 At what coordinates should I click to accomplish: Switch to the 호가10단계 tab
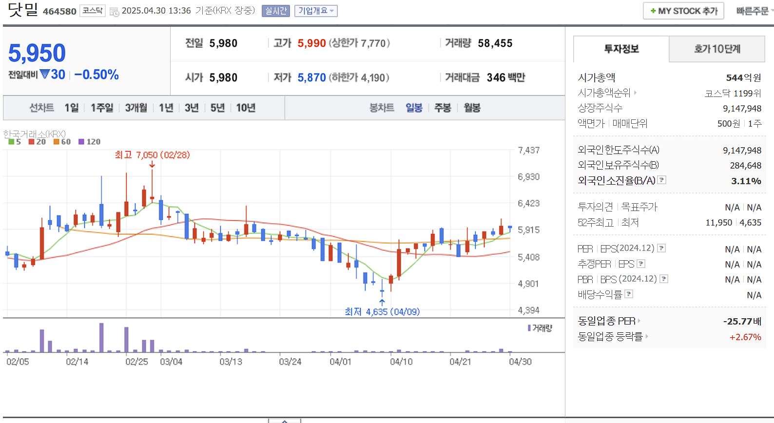tap(717, 49)
